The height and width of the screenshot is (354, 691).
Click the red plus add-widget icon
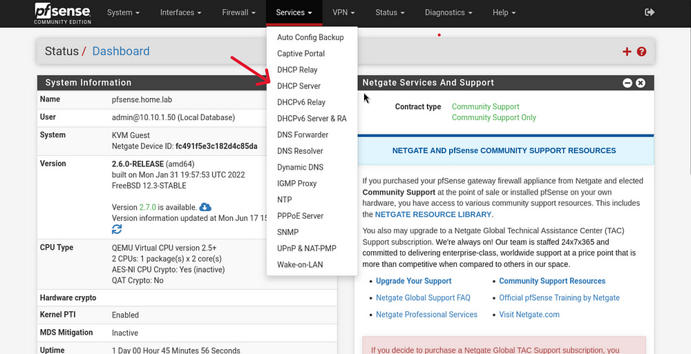point(627,52)
